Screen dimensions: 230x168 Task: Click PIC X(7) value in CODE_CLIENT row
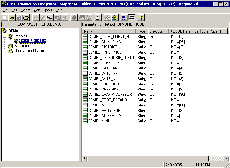pyautogui.click(x=177, y=36)
